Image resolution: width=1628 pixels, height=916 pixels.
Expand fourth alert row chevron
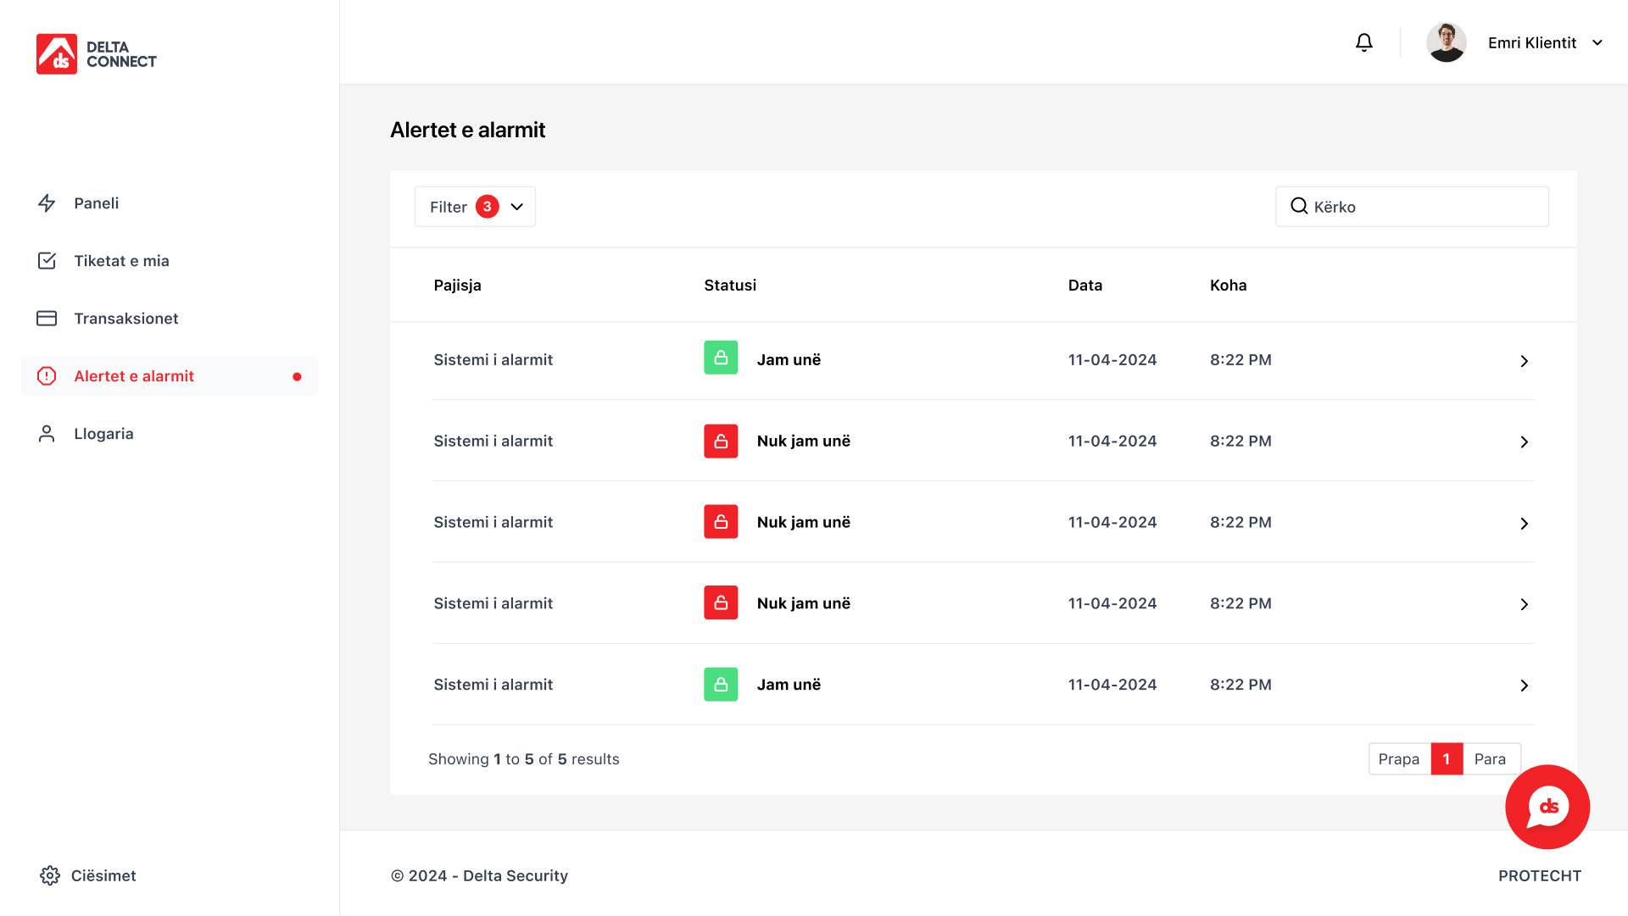tap(1524, 604)
